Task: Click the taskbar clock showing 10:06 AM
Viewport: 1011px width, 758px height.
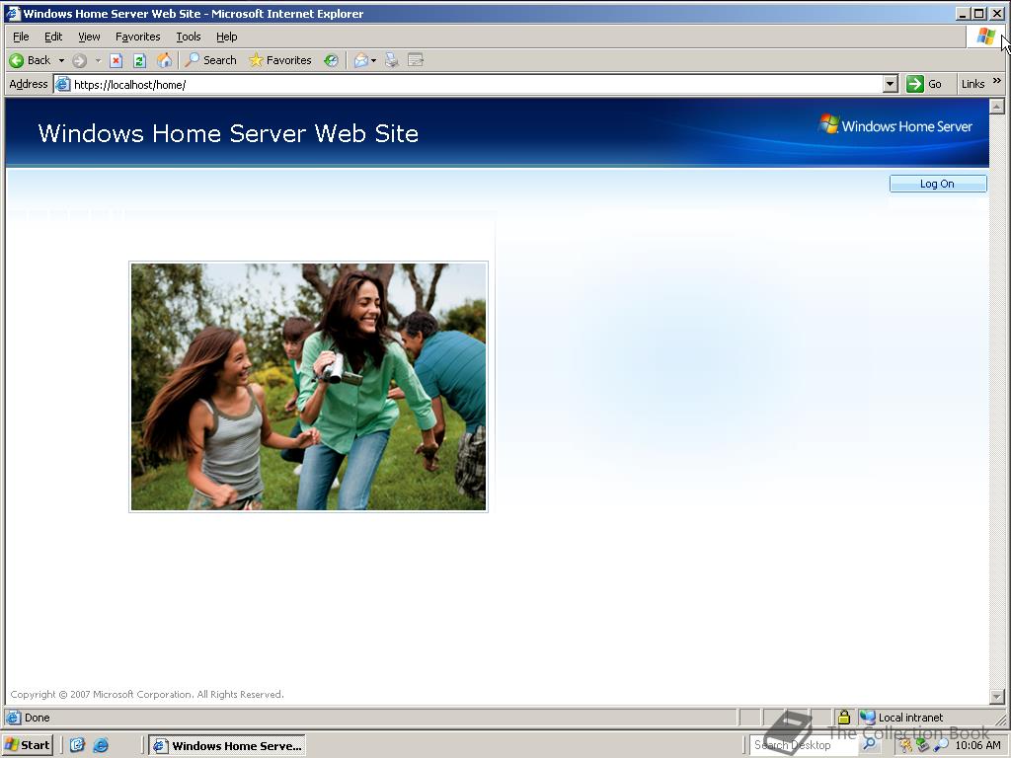Action: pyautogui.click(x=978, y=745)
